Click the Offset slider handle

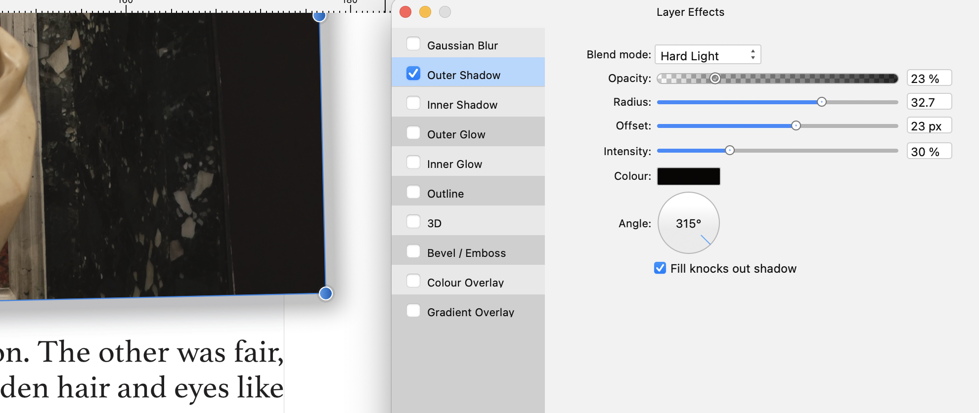coord(796,125)
